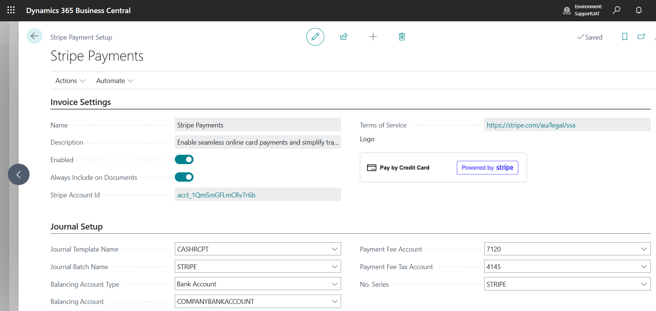Click the Stripe account id link
The height and width of the screenshot is (311, 656).
pyautogui.click(x=216, y=195)
